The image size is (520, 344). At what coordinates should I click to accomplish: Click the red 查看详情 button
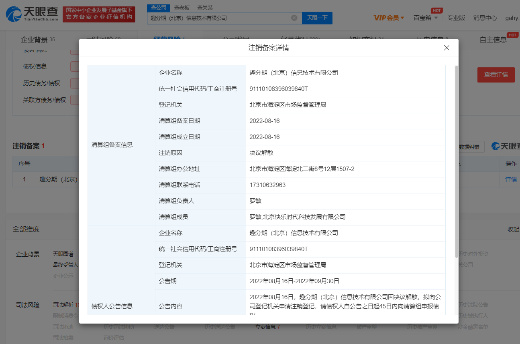[x=496, y=74]
